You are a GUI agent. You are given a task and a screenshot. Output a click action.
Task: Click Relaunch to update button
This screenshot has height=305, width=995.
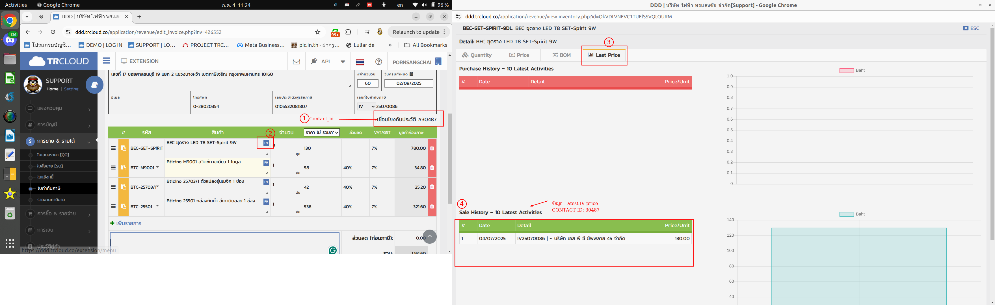tap(419, 32)
